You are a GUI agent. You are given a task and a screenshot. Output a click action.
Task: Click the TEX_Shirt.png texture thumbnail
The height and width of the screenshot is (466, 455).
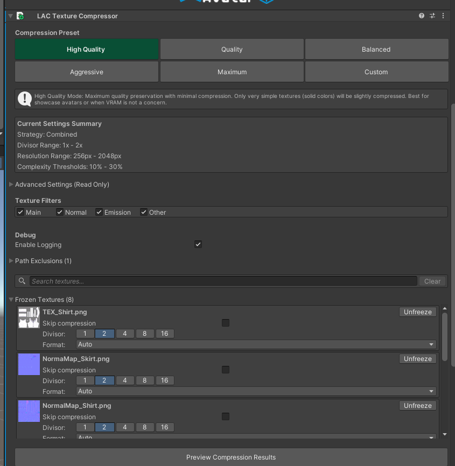pos(29,317)
